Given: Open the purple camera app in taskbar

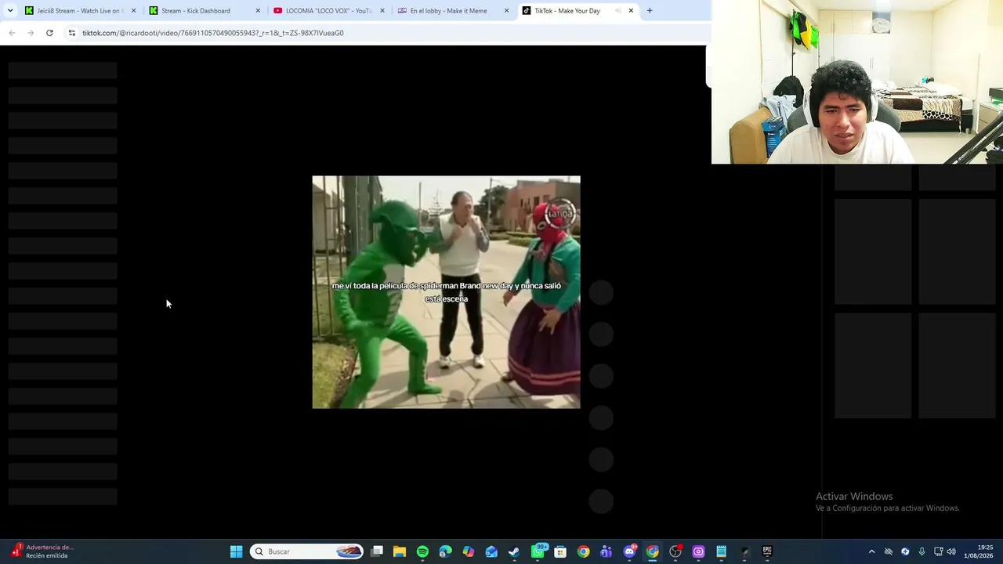Looking at the screenshot, I should pos(698,551).
